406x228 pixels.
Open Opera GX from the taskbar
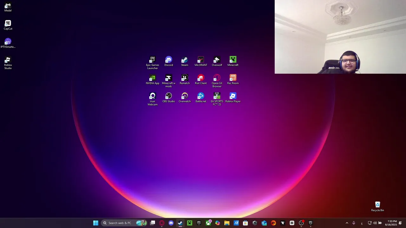coord(162,223)
